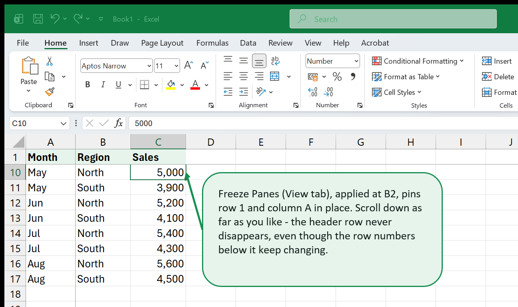Switch to the View tab
The width and height of the screenshot is (518, 307).
[x=313, y=43]
